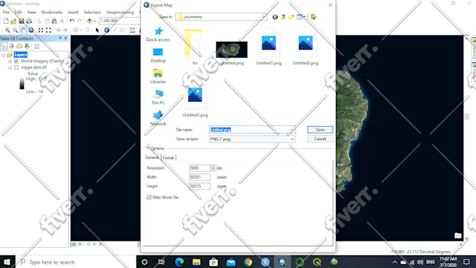Open the Add Data dropdown arrow
476x268 pixels.
coord(94,21)
